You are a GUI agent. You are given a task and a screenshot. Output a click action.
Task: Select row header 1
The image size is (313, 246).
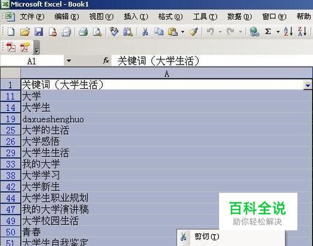(10, 85)
